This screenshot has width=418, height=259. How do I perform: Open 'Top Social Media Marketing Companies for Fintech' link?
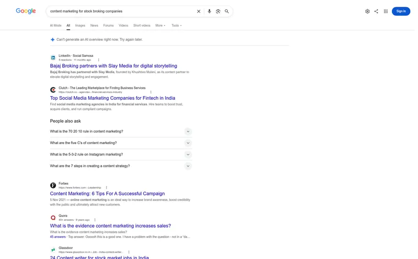point(112,98)
